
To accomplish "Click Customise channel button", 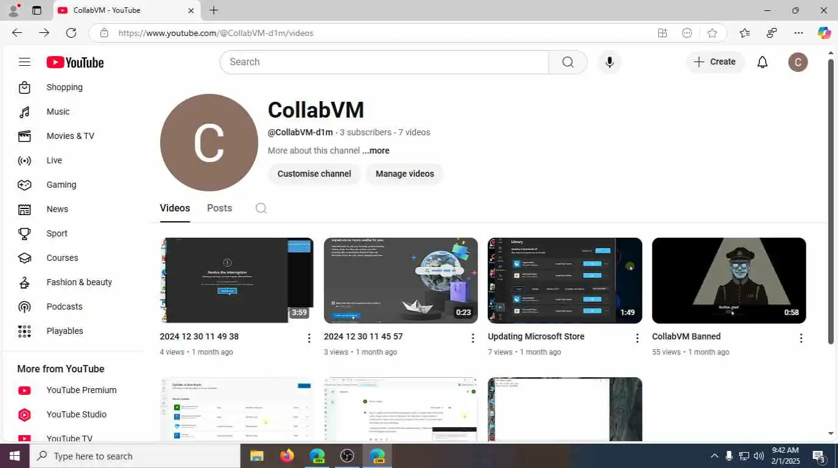I will pos(314,174).
